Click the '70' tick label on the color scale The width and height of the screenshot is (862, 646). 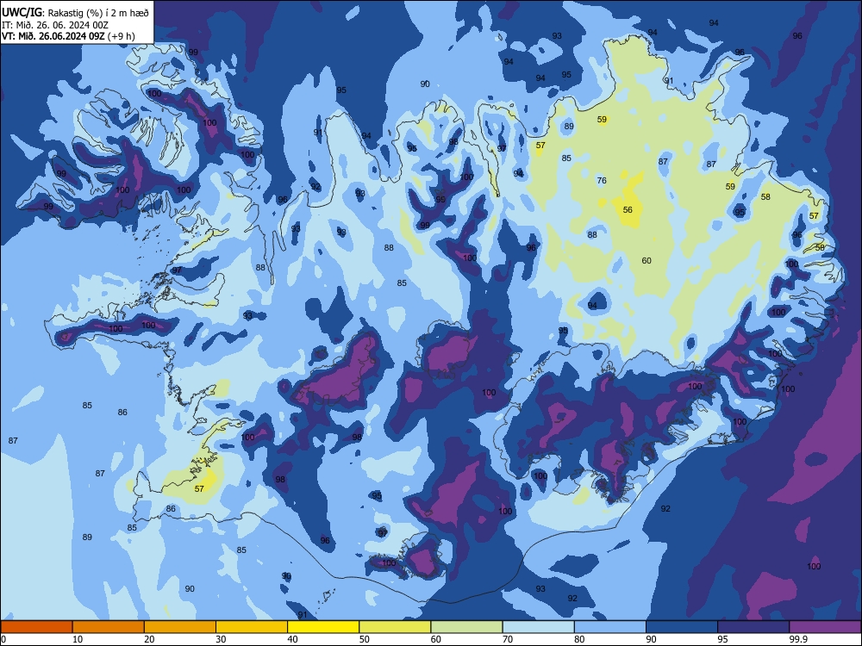click(508, 639)
